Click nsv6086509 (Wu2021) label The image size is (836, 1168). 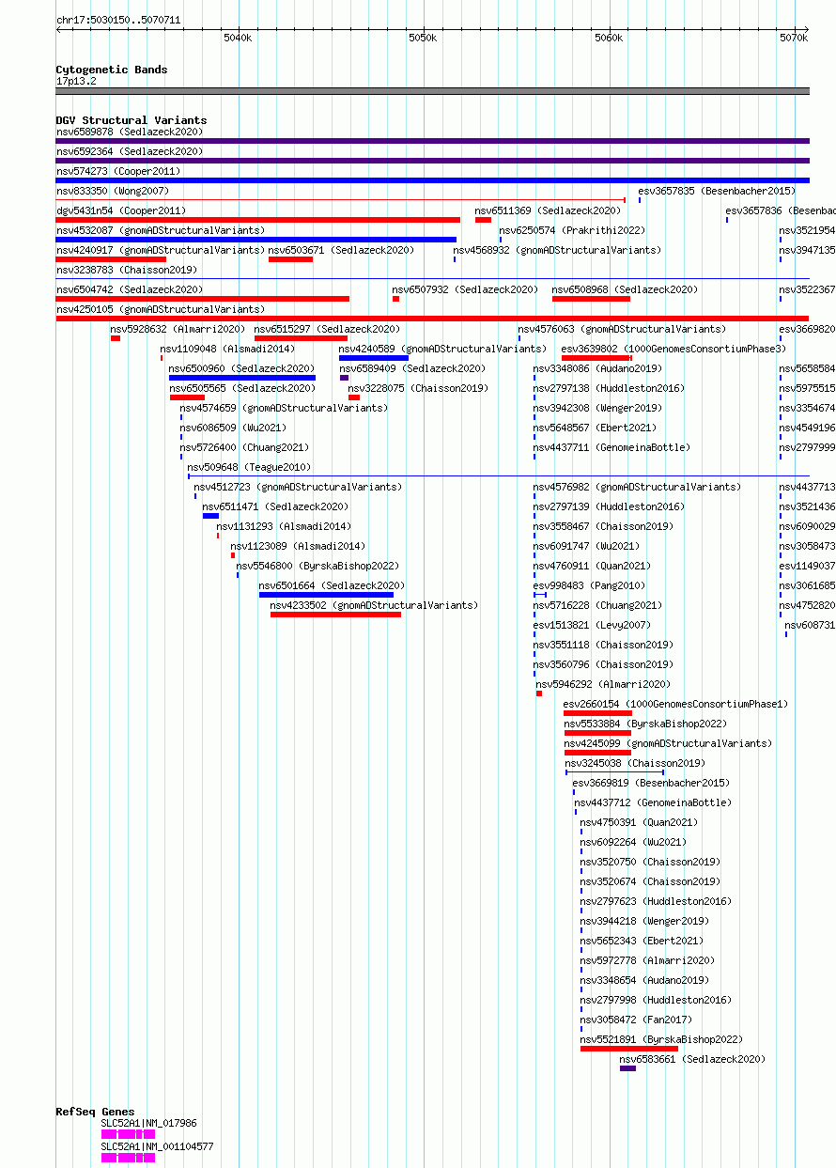233,428
